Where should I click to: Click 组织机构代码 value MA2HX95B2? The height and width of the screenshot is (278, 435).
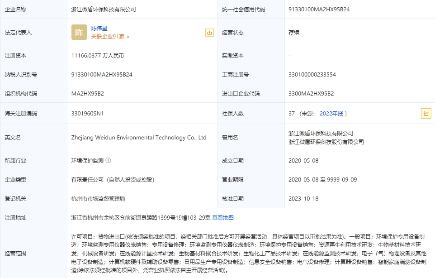87,94
